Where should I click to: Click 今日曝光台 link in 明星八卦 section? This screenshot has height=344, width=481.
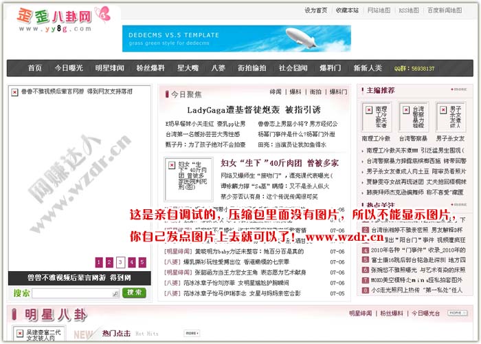(425, 313)
